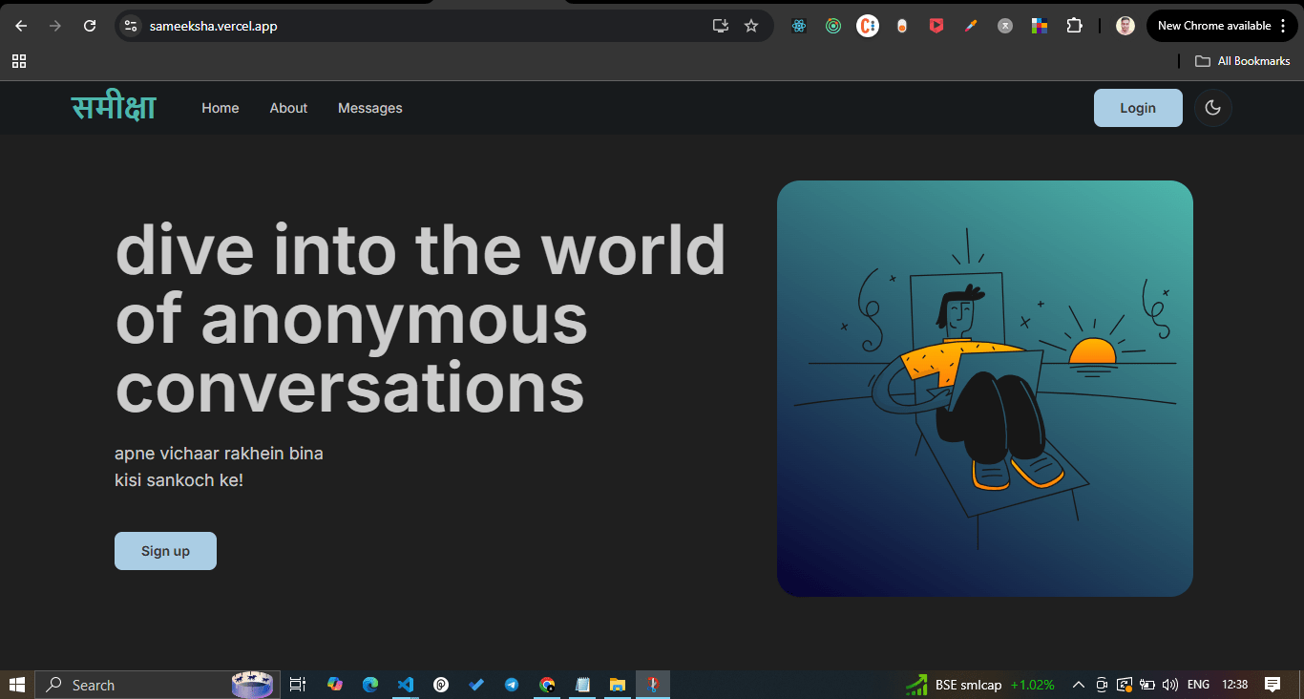
Task: Switch to Google Chrome in taskbar
Action: pyautogui.click(x=547, y=685)
